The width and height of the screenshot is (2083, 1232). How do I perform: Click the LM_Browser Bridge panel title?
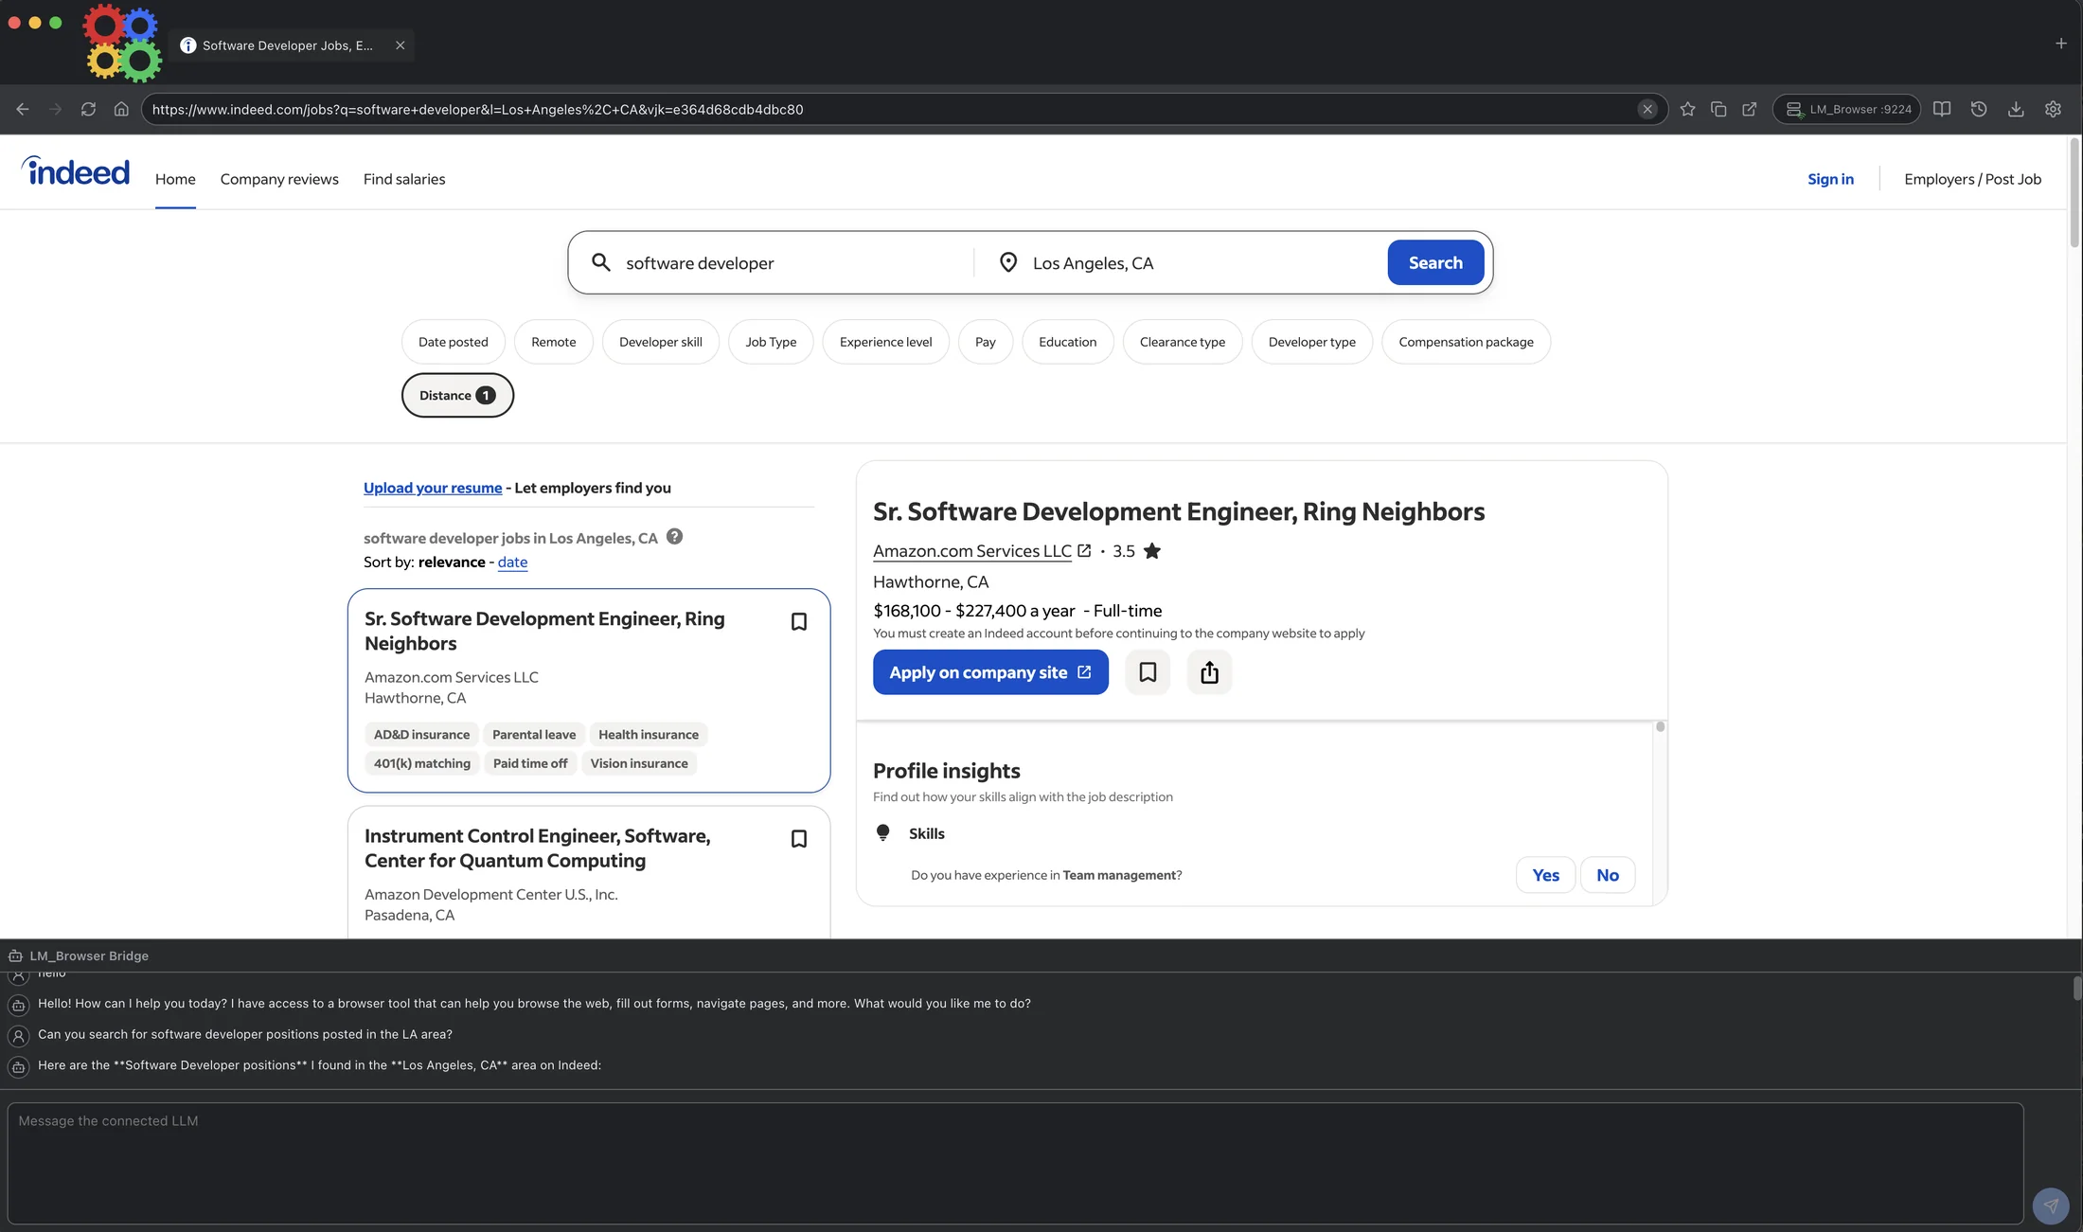(x=89, y=955)
